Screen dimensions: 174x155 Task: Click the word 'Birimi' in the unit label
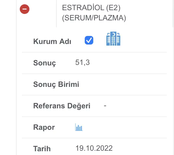pyautogui.click(x=69, y=84)
